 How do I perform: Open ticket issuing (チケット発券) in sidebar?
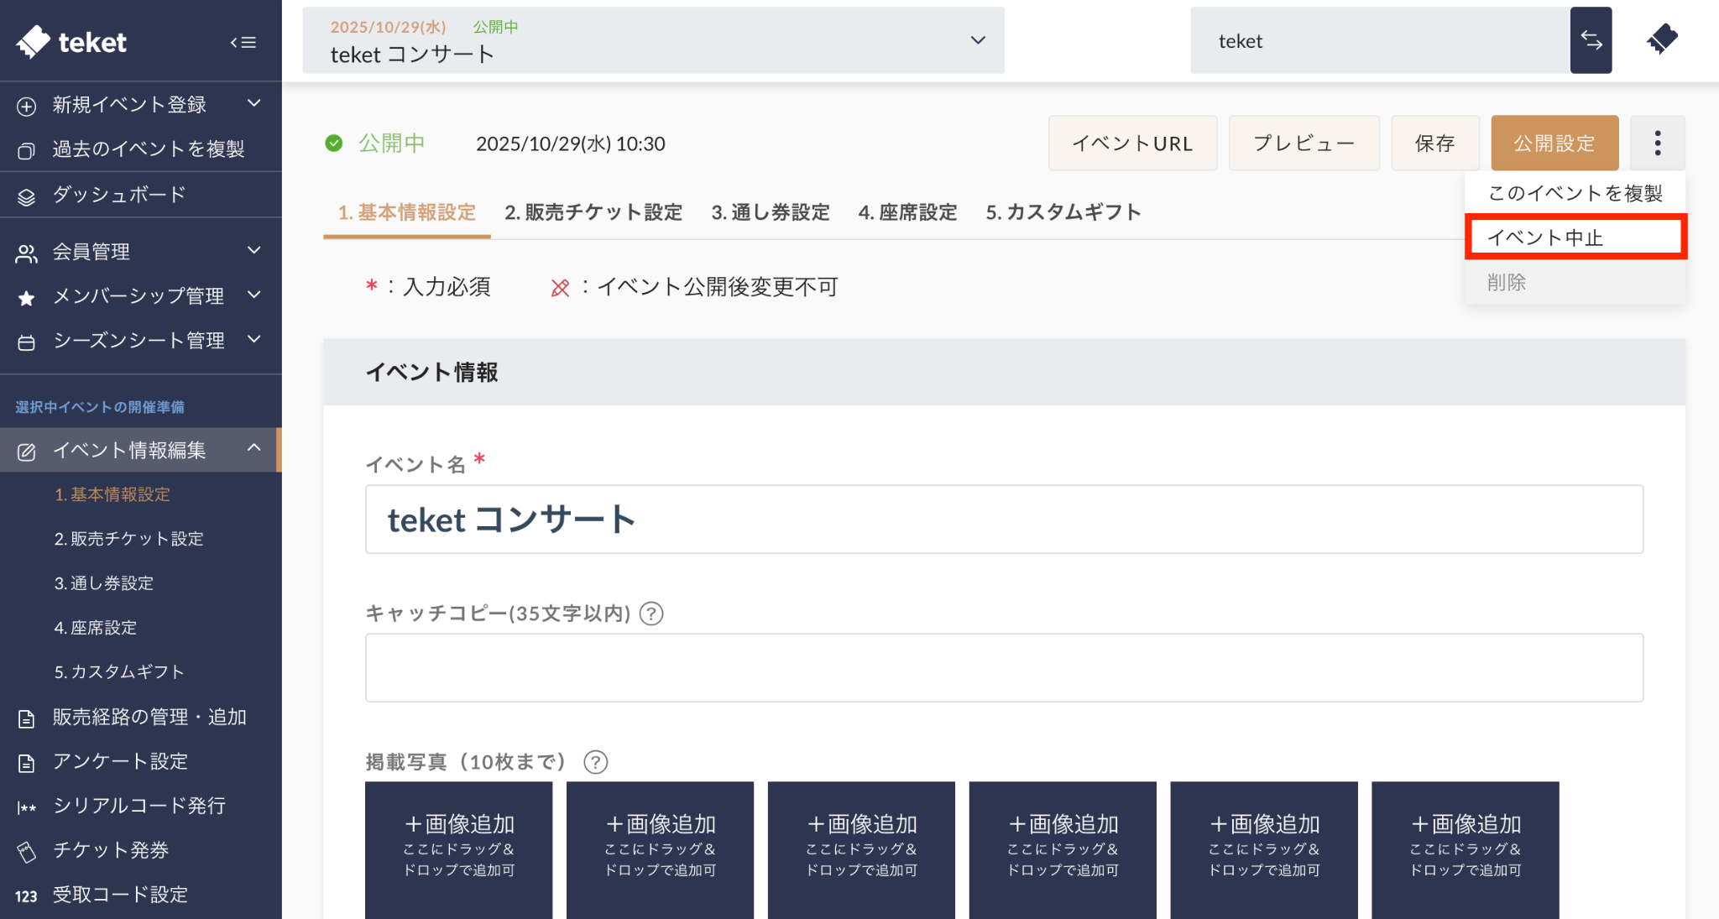[111, 850]
